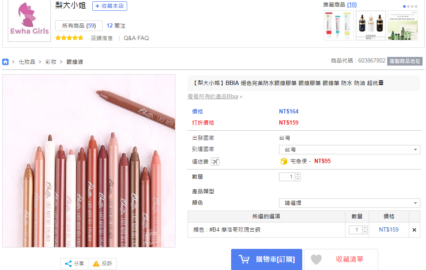Image resolution: width=426 pixels, height=270 pixels.
Task: Open the 12 關注 followers link
Action: [116, 26]
